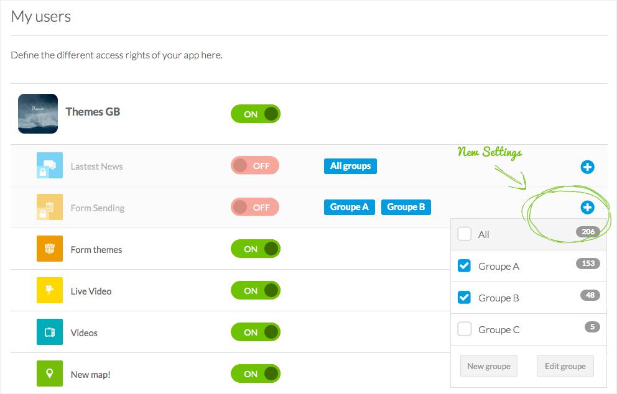
Task: Collapse the Form Sending groups dropdown
Action: click(587, 208)
